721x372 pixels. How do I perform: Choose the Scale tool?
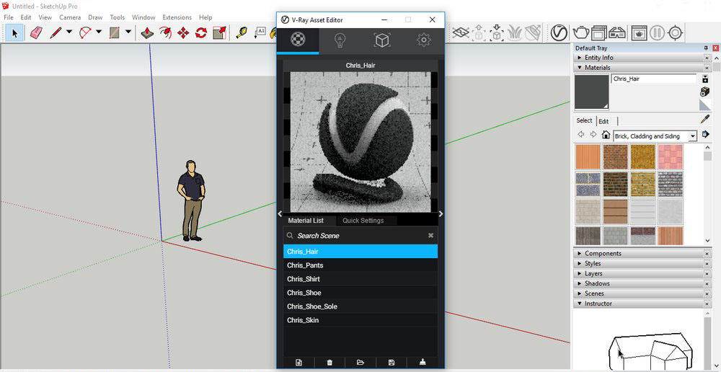(x=219, y=32)
